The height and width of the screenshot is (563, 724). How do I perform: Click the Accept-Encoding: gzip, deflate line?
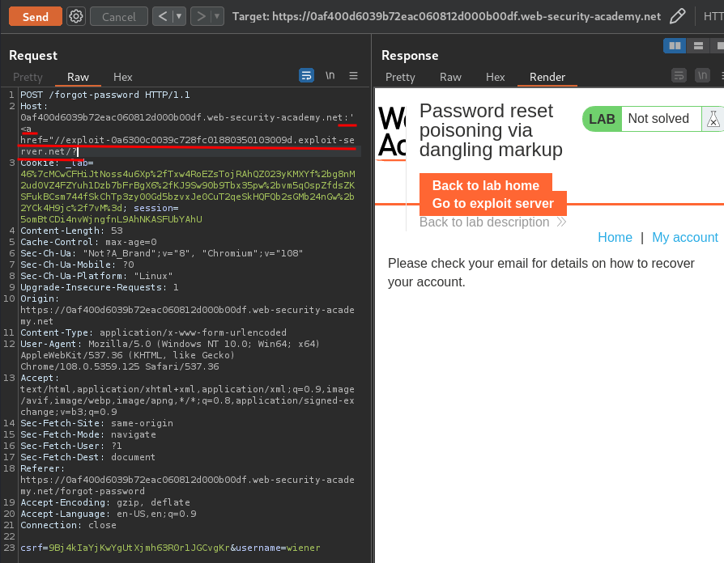pyautogui.click(x=105, y=502)
